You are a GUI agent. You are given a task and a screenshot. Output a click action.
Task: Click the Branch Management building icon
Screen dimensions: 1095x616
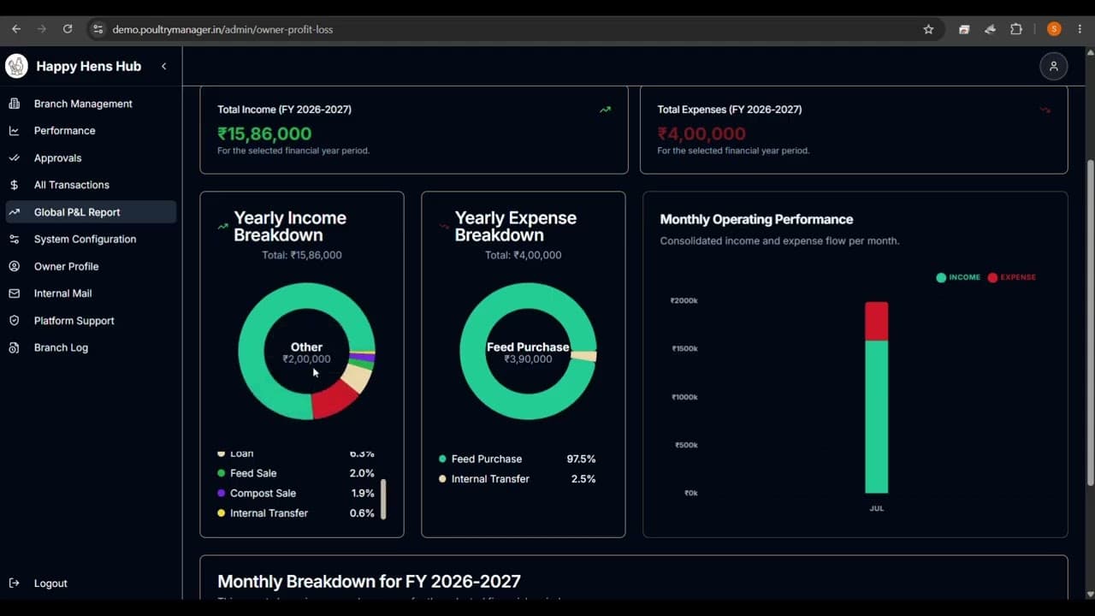point(14,104)
